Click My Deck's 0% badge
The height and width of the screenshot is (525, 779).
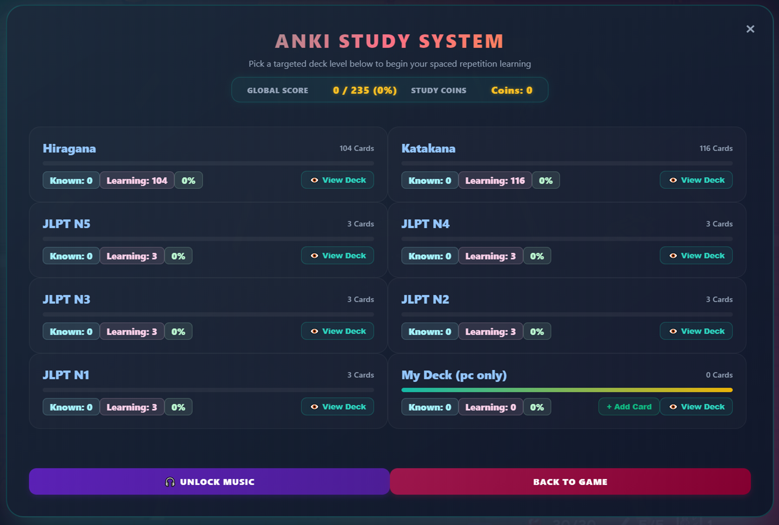coord(537,407)
